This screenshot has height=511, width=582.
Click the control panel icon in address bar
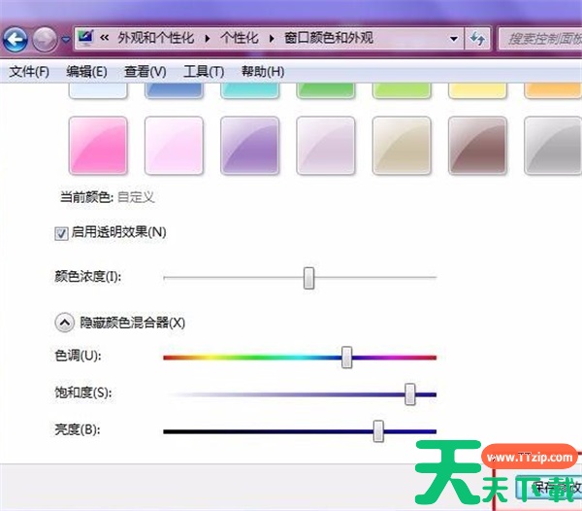tap(85, 39)
